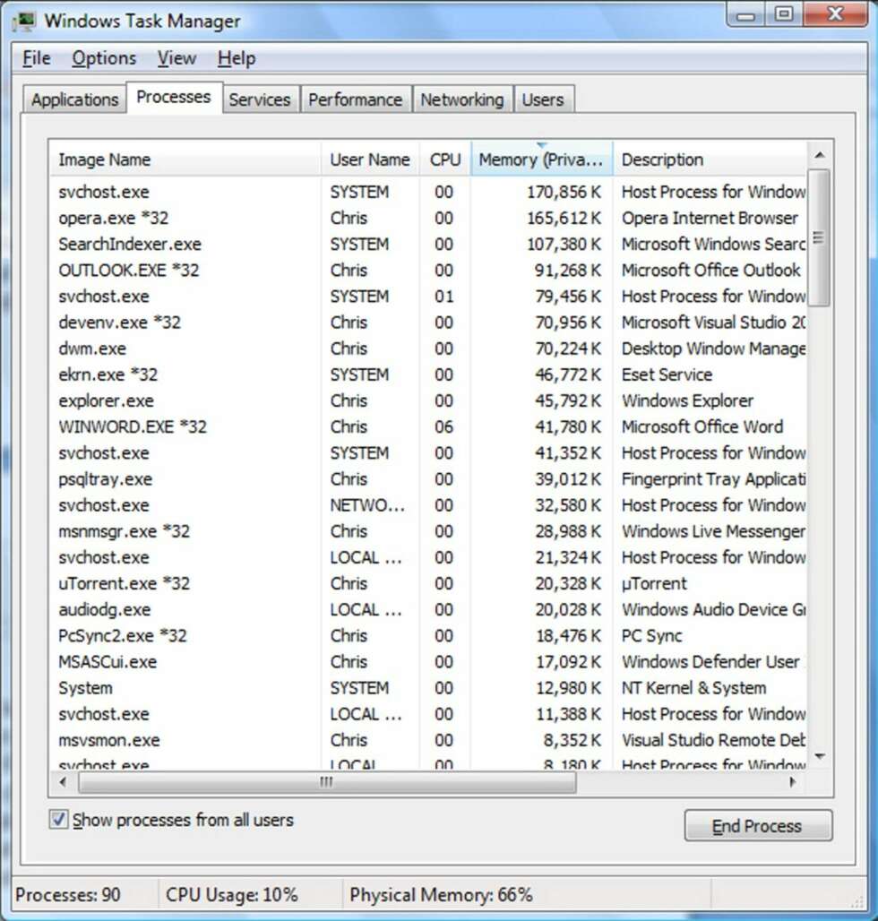Select the dwm.exe process row
878x921 pixels.
click(x=427, y=349)
